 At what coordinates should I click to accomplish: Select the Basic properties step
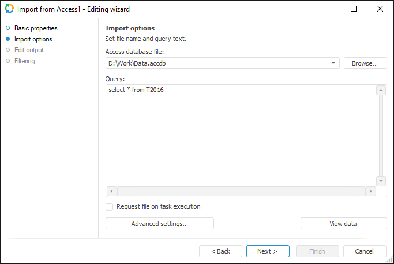click(x=35, y=28)
